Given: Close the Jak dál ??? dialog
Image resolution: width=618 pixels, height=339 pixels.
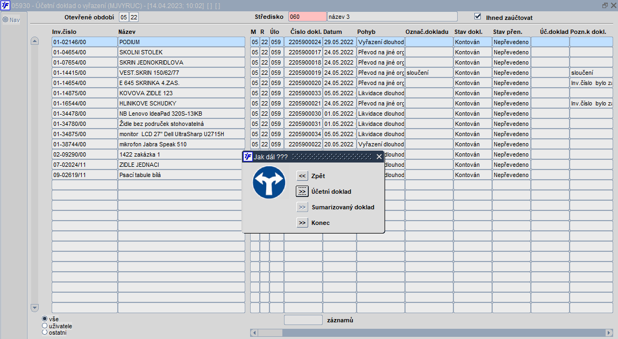Looking at the screenshot, I should [x=379, y=157].
